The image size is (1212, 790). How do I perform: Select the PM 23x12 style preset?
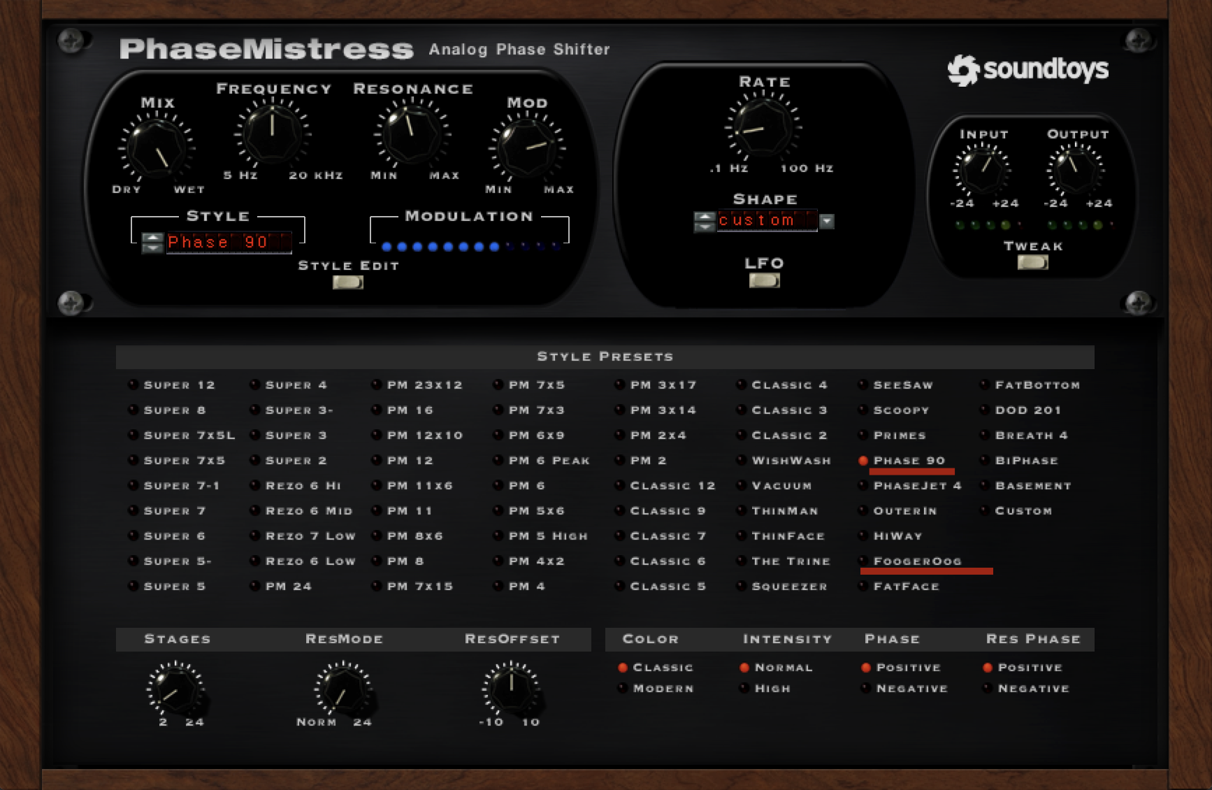click(x=417, y=385)
